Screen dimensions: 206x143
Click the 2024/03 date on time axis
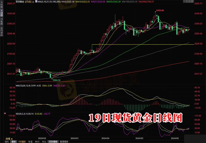[74, 138]
